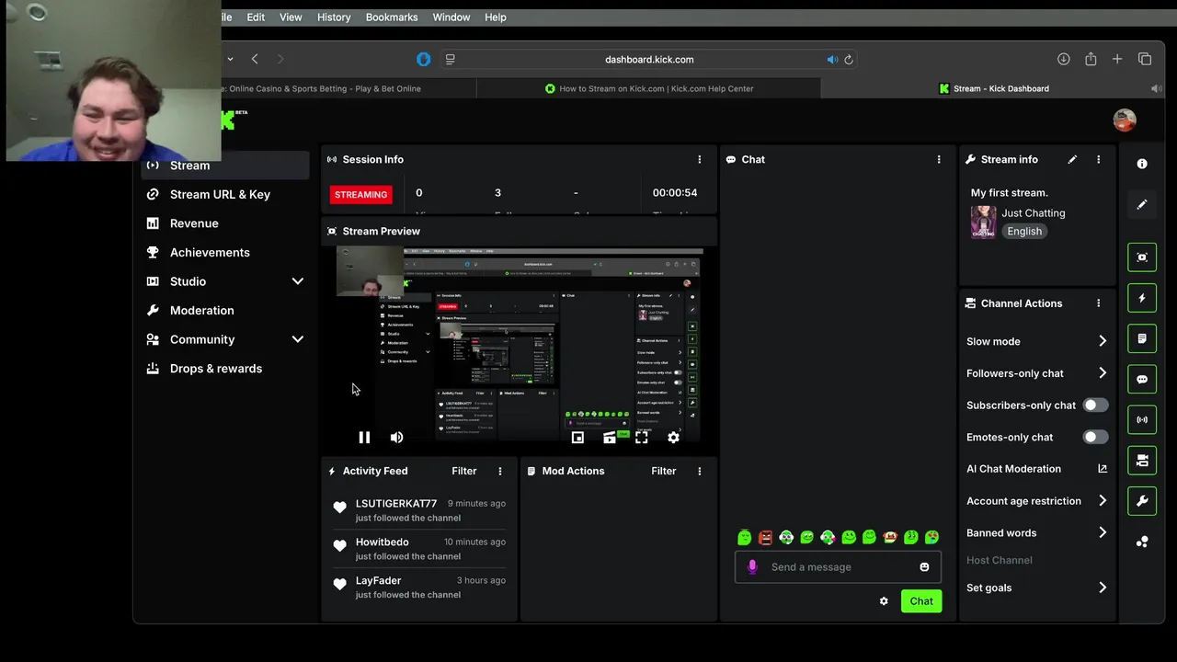Open Channel Actions three-dot menu
The image size is (1177, 662).
click(1098, 303)
